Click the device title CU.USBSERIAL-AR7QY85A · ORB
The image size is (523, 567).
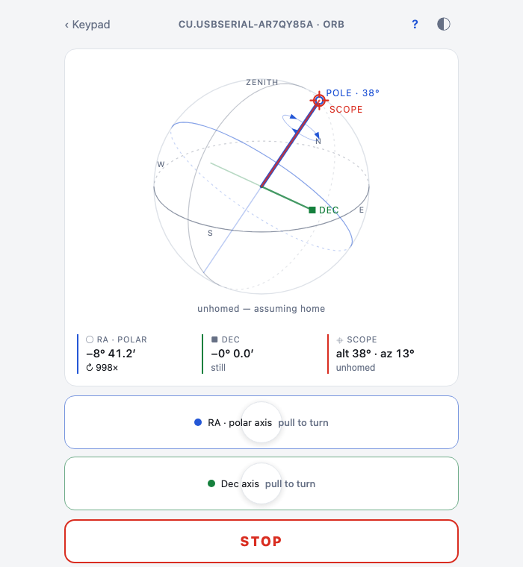261,25
